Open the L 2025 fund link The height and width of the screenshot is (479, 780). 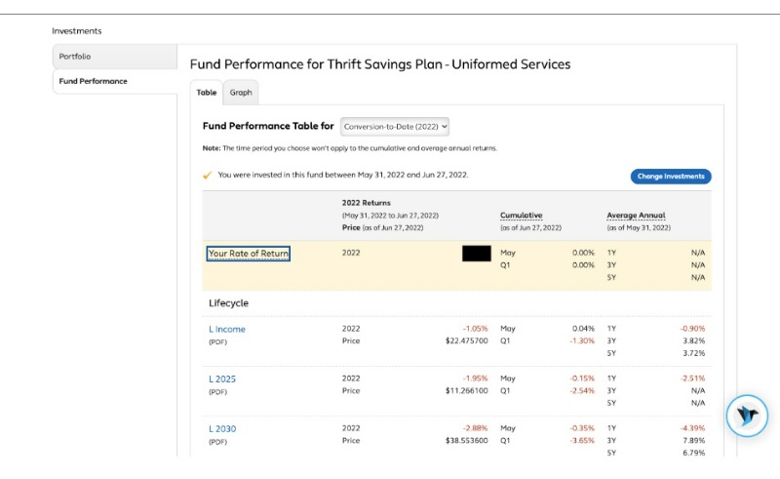(222, 379)
